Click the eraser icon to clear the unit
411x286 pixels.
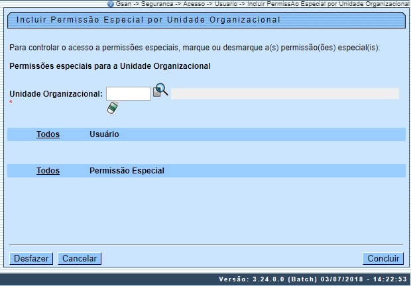113,107
